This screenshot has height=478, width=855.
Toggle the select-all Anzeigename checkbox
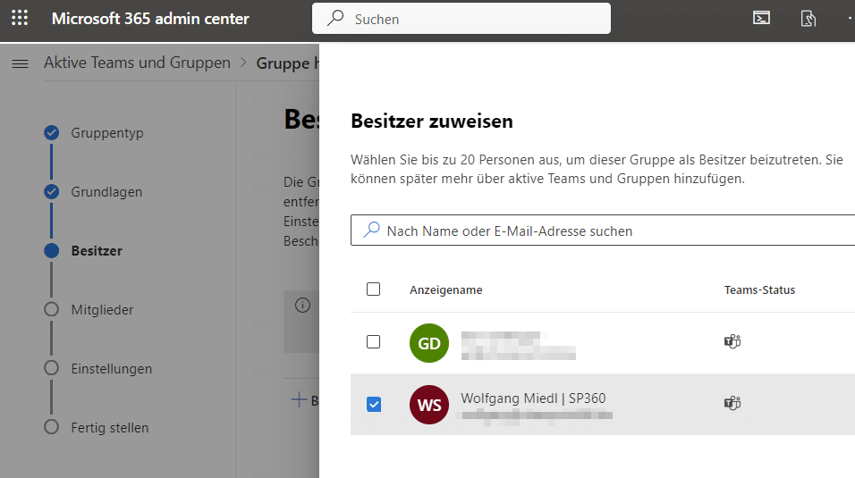374,289
